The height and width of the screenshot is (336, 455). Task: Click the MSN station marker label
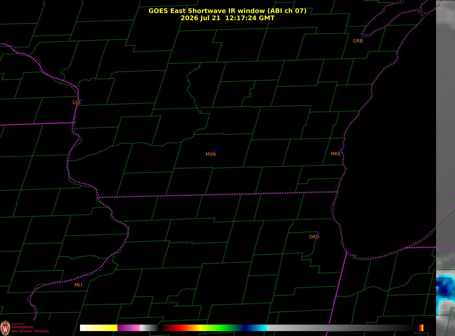point(211,154)
